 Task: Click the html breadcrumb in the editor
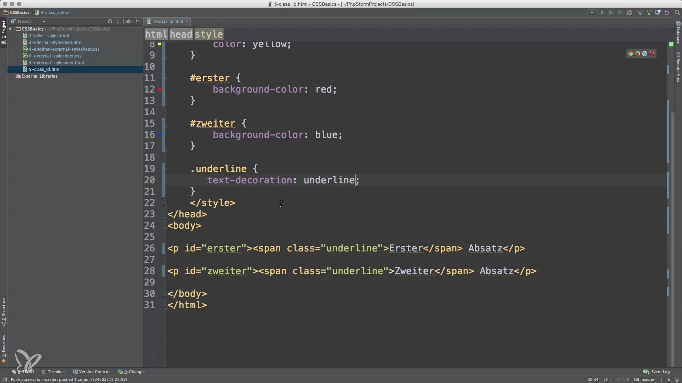[x=156, y=34]
